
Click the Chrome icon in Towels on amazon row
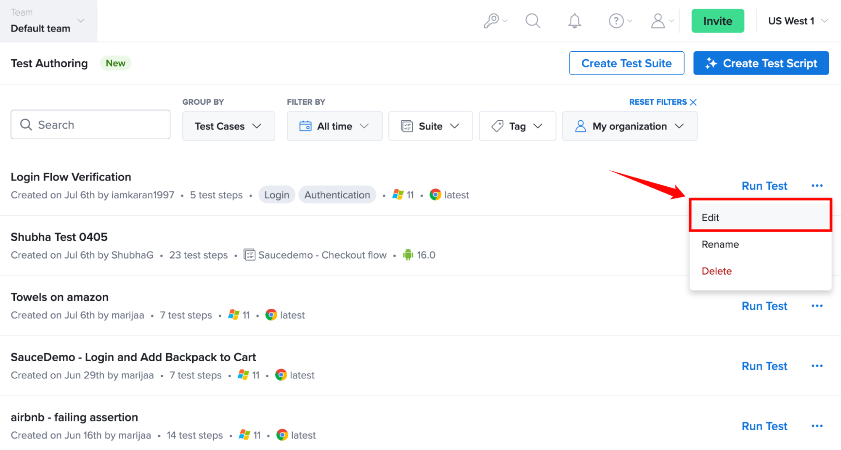tap(271, 315)
